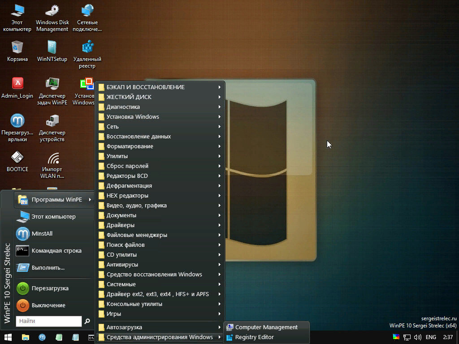The height and width of the screenshot is (344, 459).
Task: Expand the Форматирование folder
Action: click(160, 146)
